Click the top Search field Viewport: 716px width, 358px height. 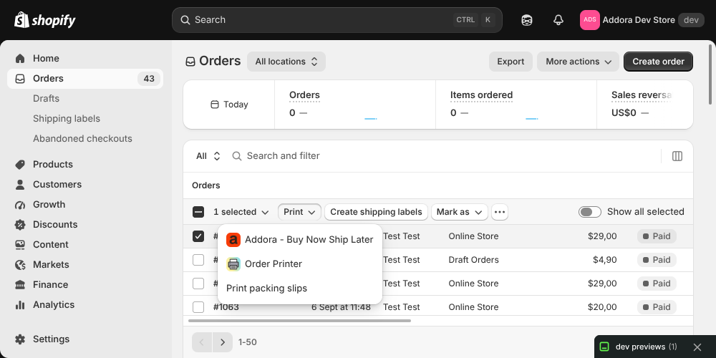pos(337,20)
